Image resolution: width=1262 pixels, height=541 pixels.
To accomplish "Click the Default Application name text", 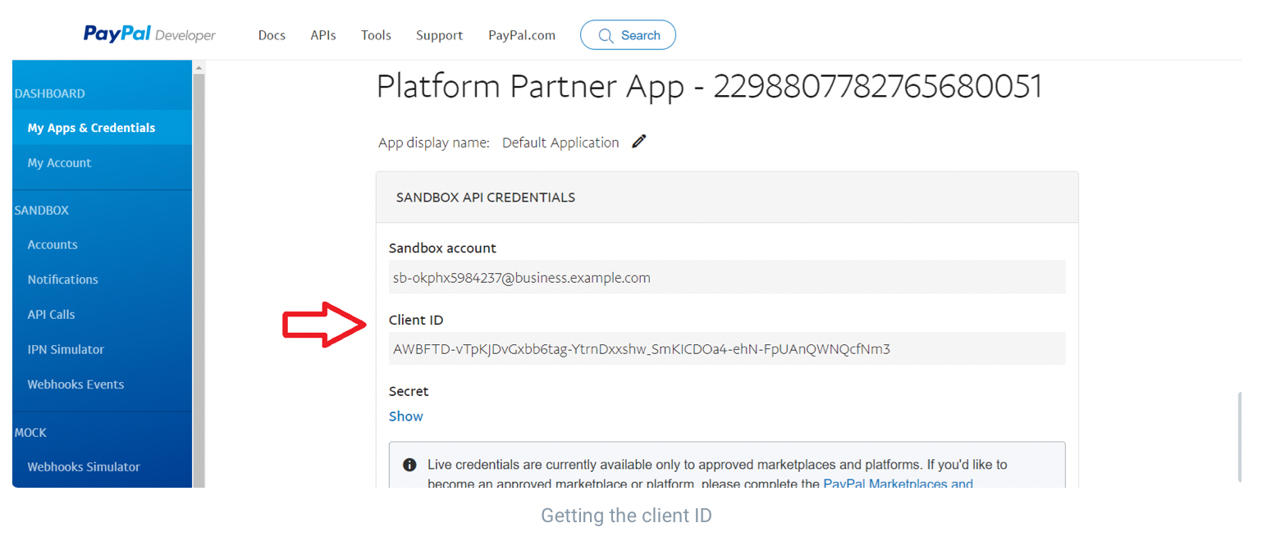I will [x=560, y=143].
